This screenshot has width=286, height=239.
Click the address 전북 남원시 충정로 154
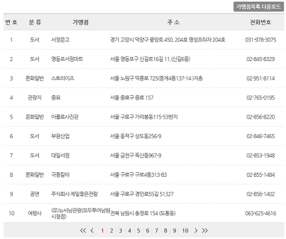(x=143, y=213)
